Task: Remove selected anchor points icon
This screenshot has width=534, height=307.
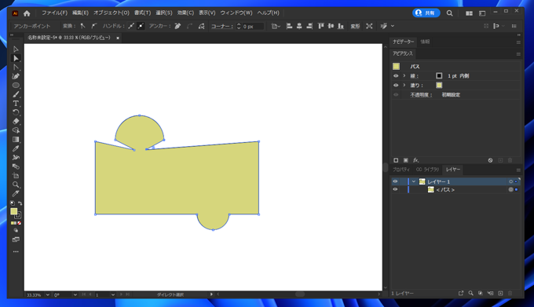Action: tap(177, 26)
